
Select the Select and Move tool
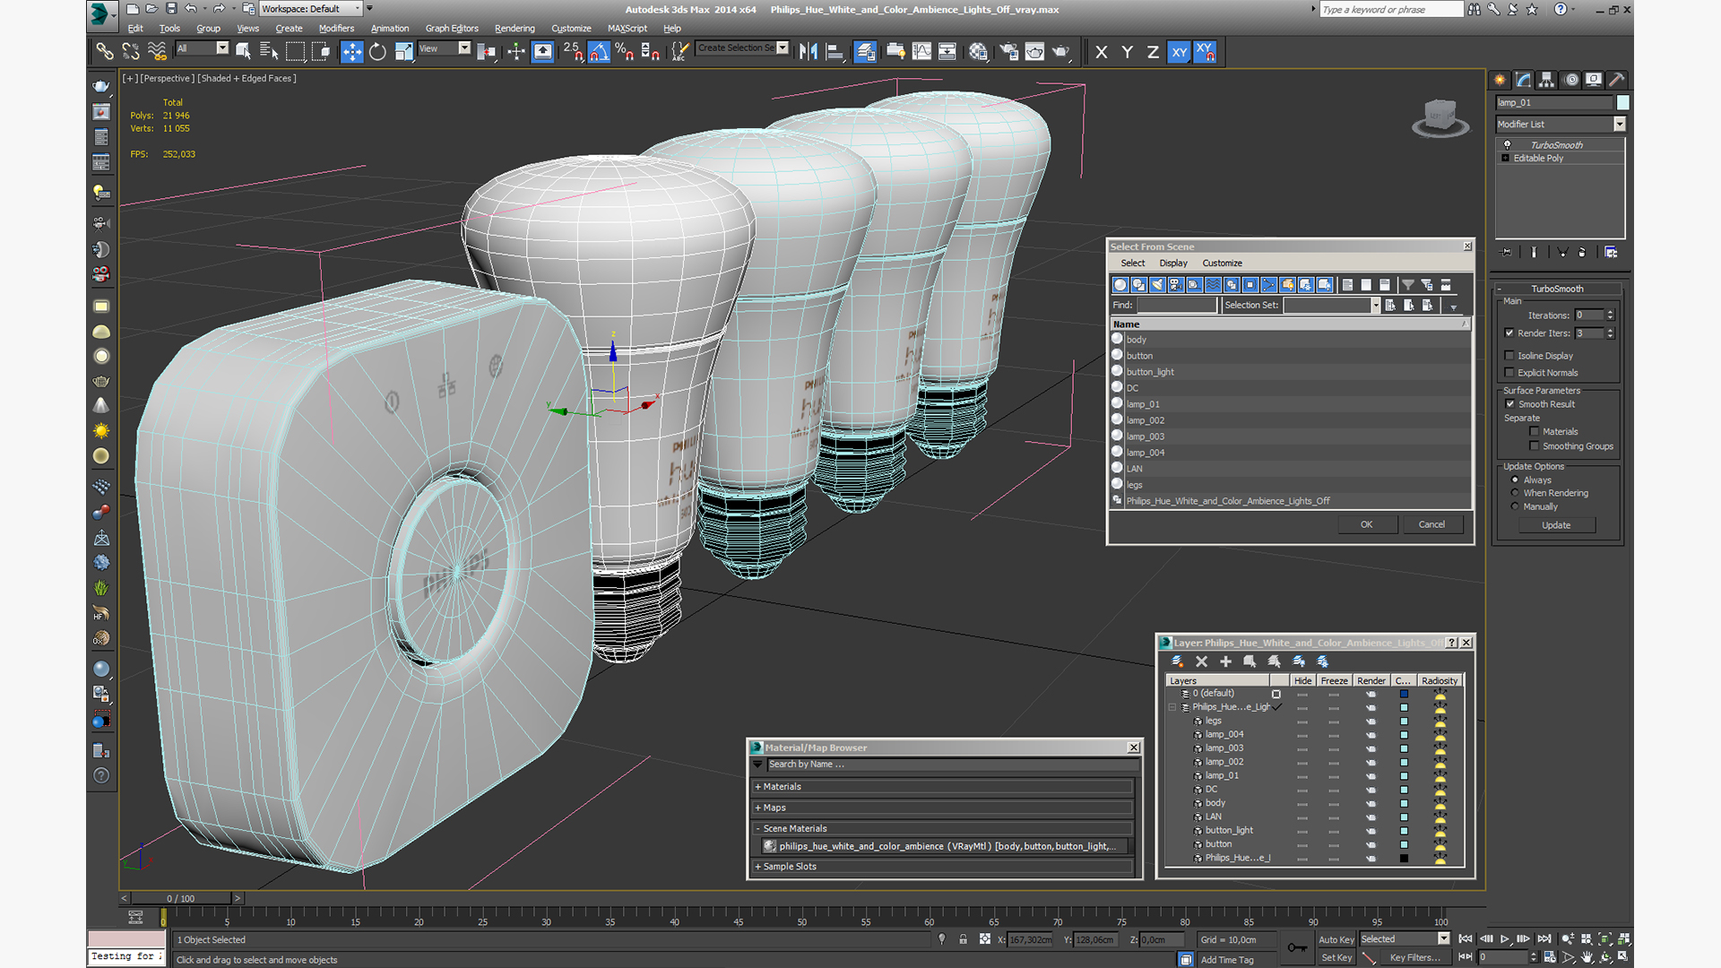coord(352,52)
